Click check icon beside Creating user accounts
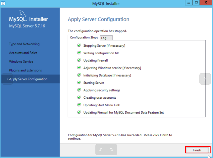The width and height of the screenshot is (213, 158). [x=79, y=97]
